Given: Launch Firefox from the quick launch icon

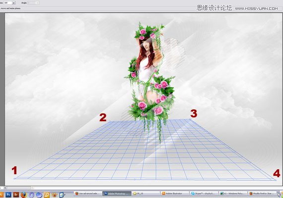Looking at the screenshot, I should pyautogui.click(x=23, y=195).
